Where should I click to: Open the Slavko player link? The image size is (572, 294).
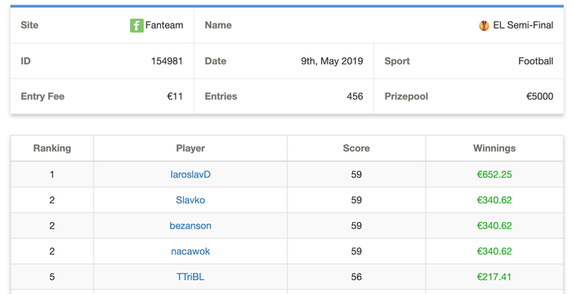point(190,200)
